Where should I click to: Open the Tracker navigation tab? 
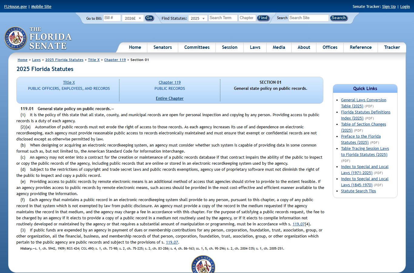point(392,47)
